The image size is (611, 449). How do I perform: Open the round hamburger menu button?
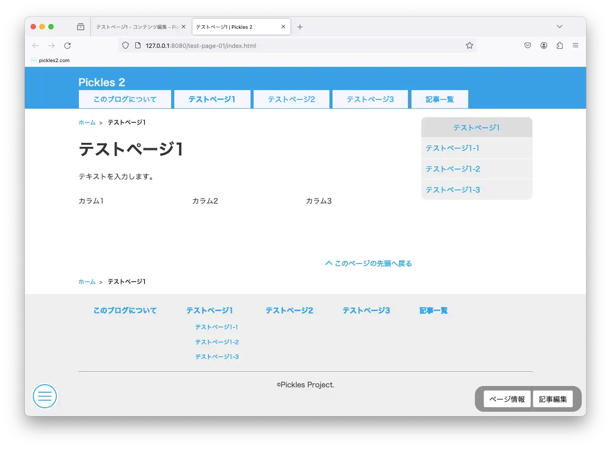[x=45, y=396]
